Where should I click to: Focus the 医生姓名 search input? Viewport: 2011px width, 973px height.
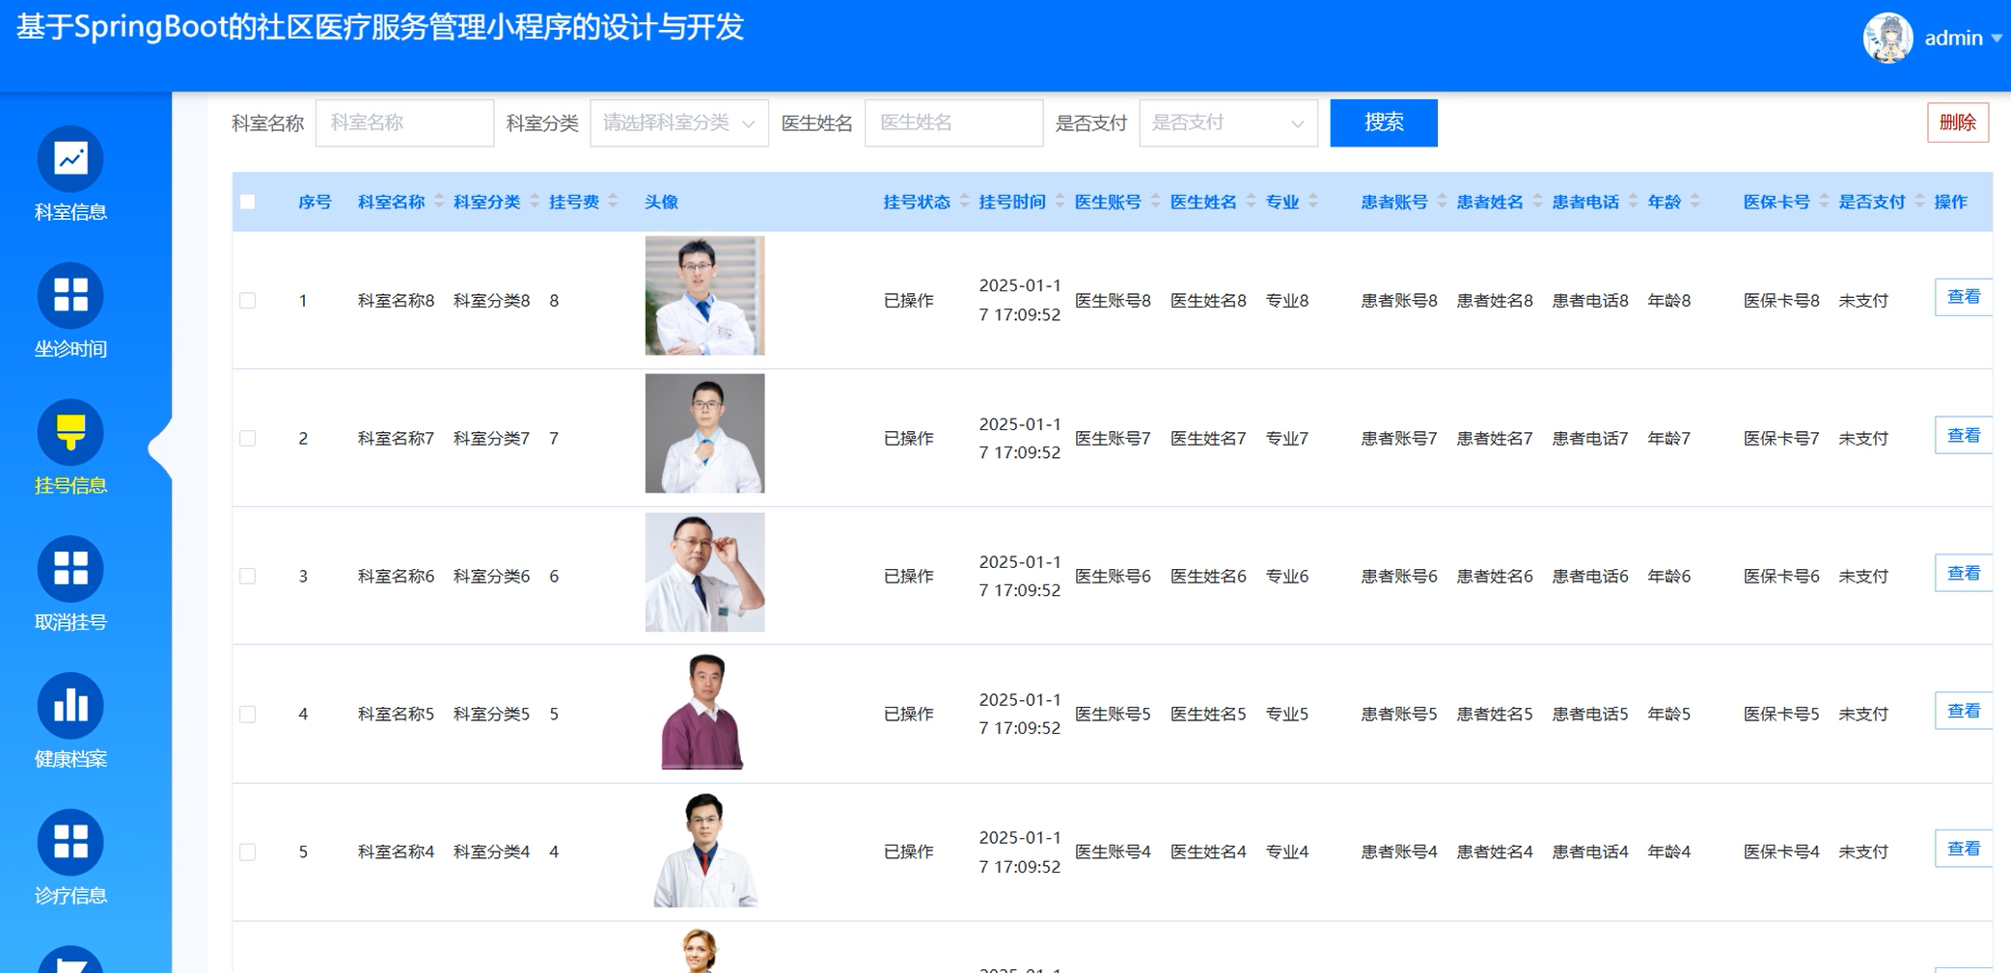(954, 123)
